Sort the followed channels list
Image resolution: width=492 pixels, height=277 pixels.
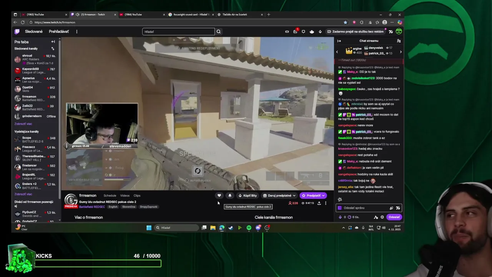(53, 49)
